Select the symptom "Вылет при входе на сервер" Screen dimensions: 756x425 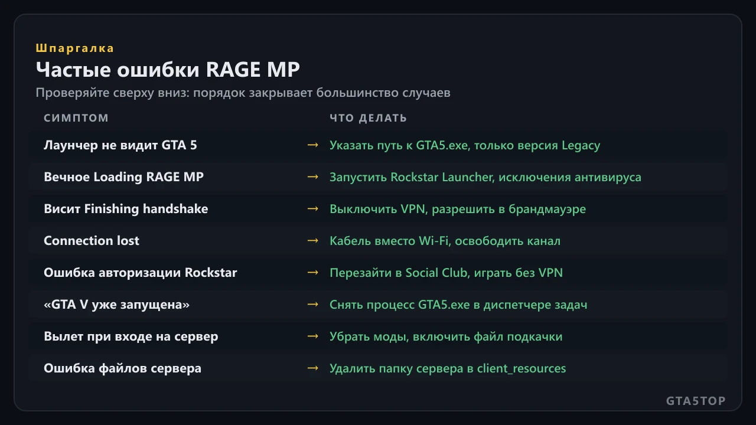[x=131, y=336]
